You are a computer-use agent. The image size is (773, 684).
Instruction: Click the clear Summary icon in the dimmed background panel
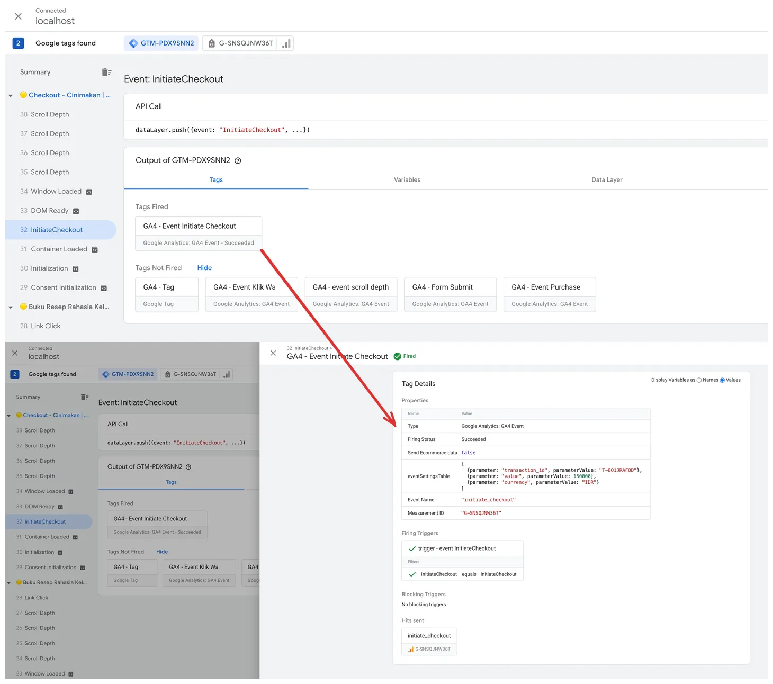click(x=85, y=397)
